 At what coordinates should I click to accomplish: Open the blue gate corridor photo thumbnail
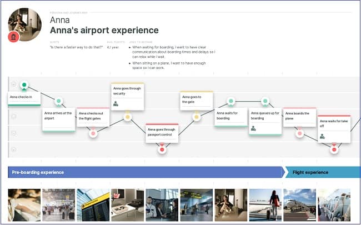pos(197,205)
